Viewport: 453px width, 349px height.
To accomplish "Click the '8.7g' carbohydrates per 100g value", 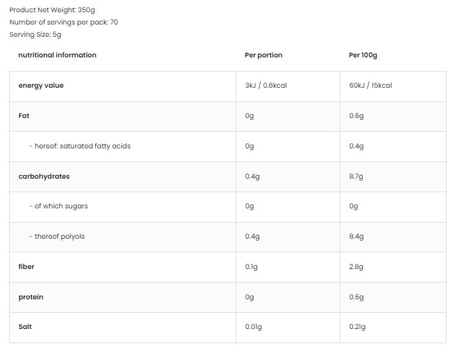I will click(x=356, y=176).
